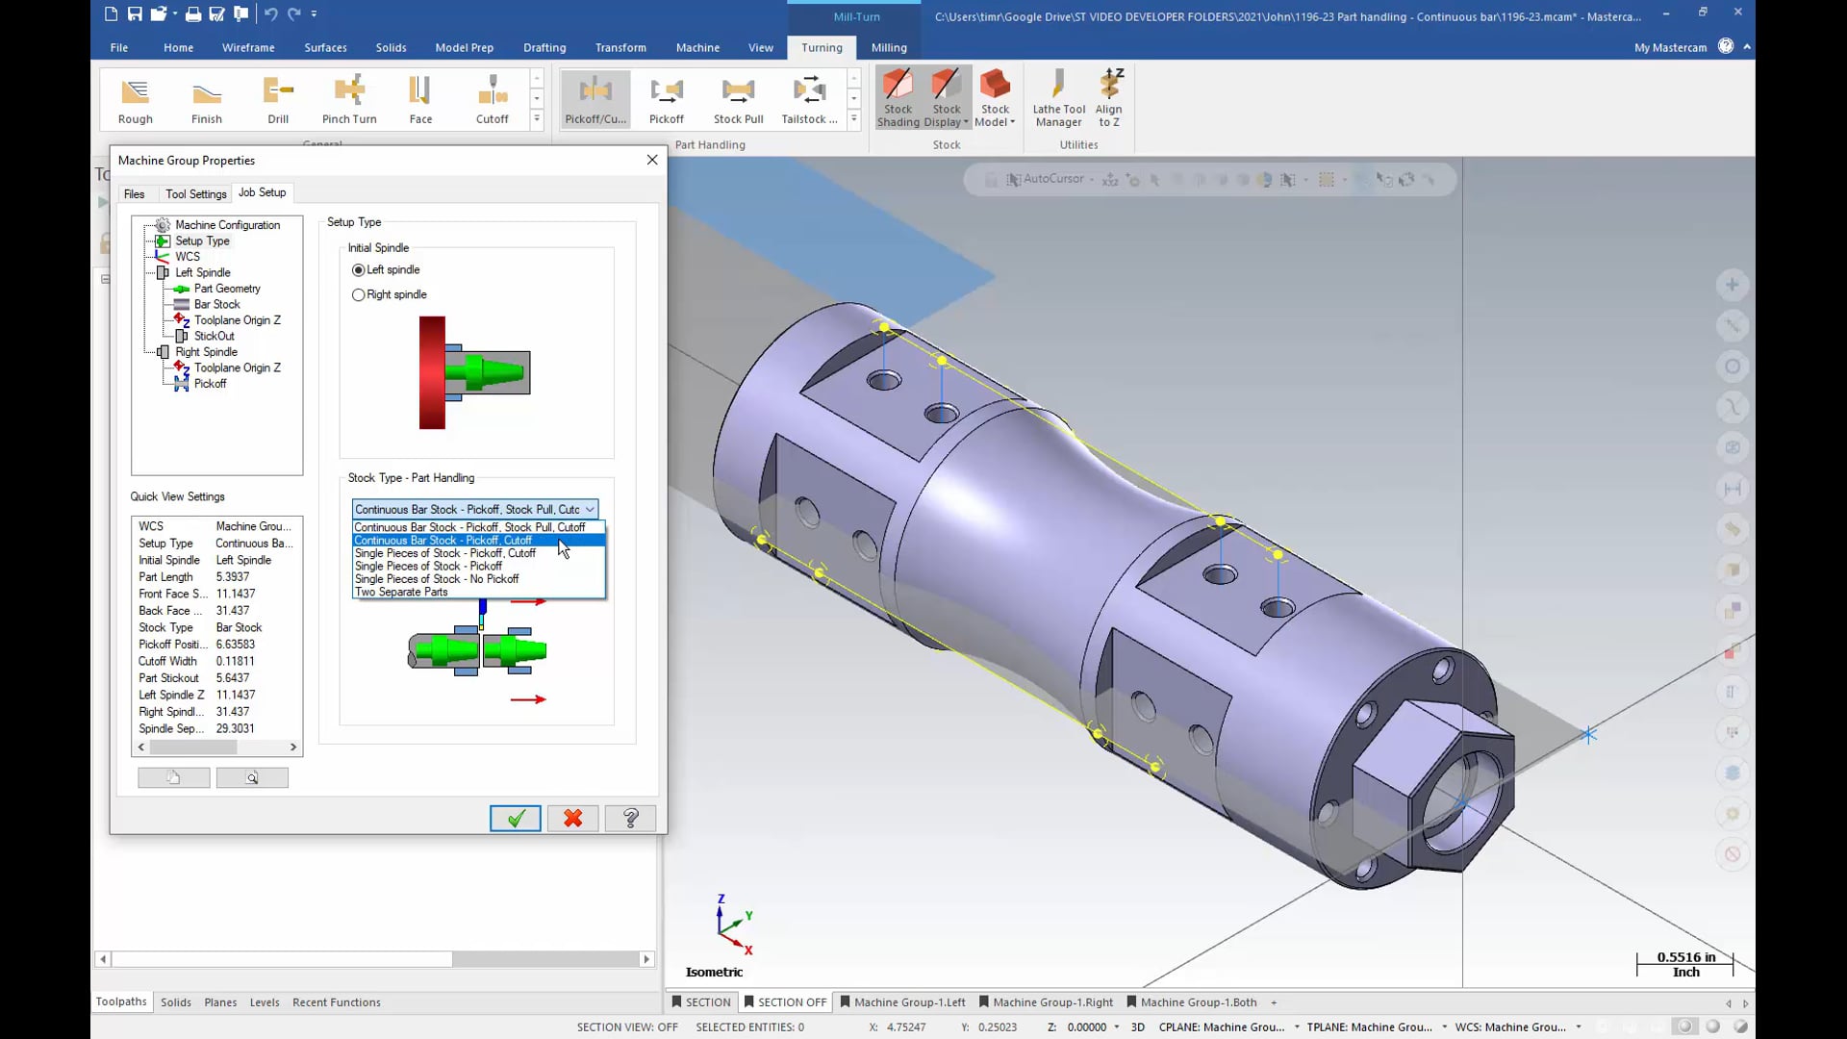This screenshot has height=1039, width=1847.
Task: Open the Turning ribbon tab
Action: pos(822,47)
